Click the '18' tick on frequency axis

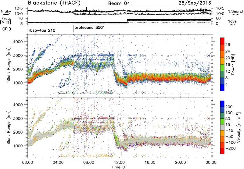click(20, 18)
